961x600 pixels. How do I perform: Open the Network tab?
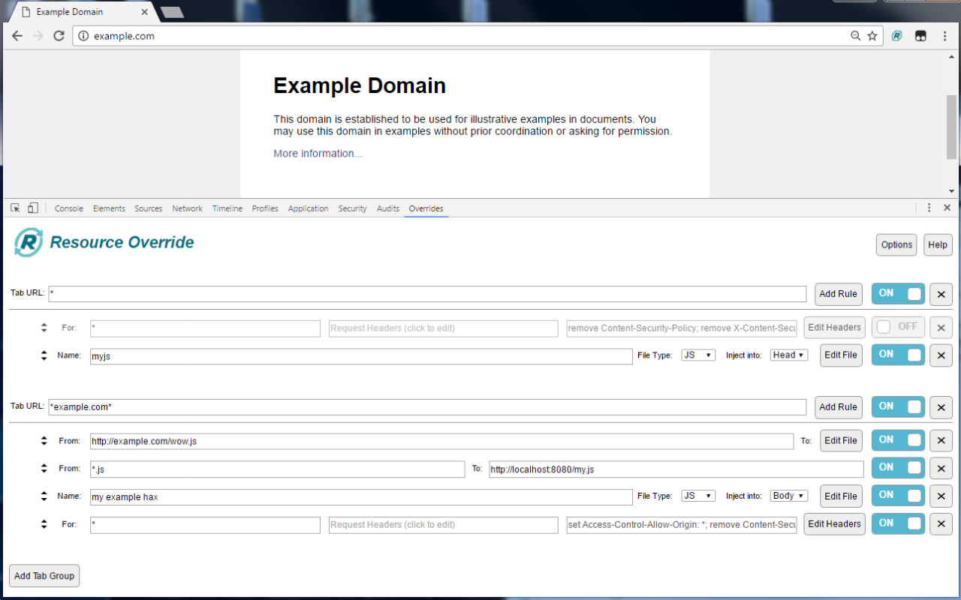(x=187, y=208)
